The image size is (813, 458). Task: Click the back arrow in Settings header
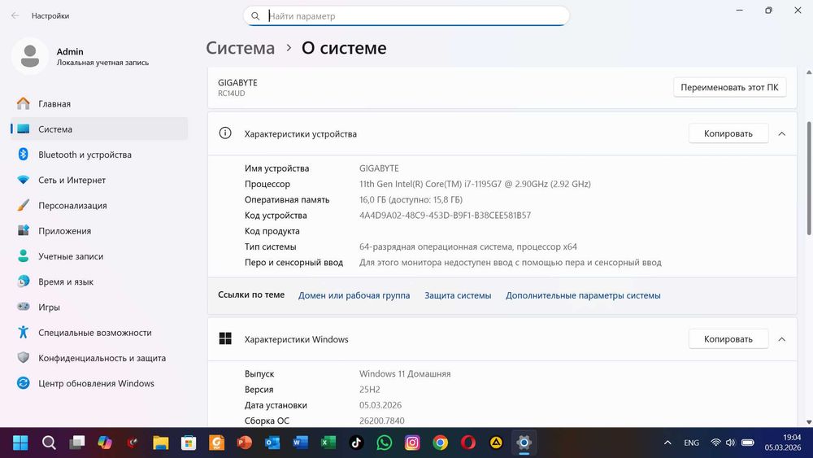coord(15,15)
